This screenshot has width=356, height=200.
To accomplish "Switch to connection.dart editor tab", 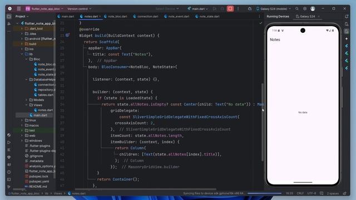I will click(146, 16).
